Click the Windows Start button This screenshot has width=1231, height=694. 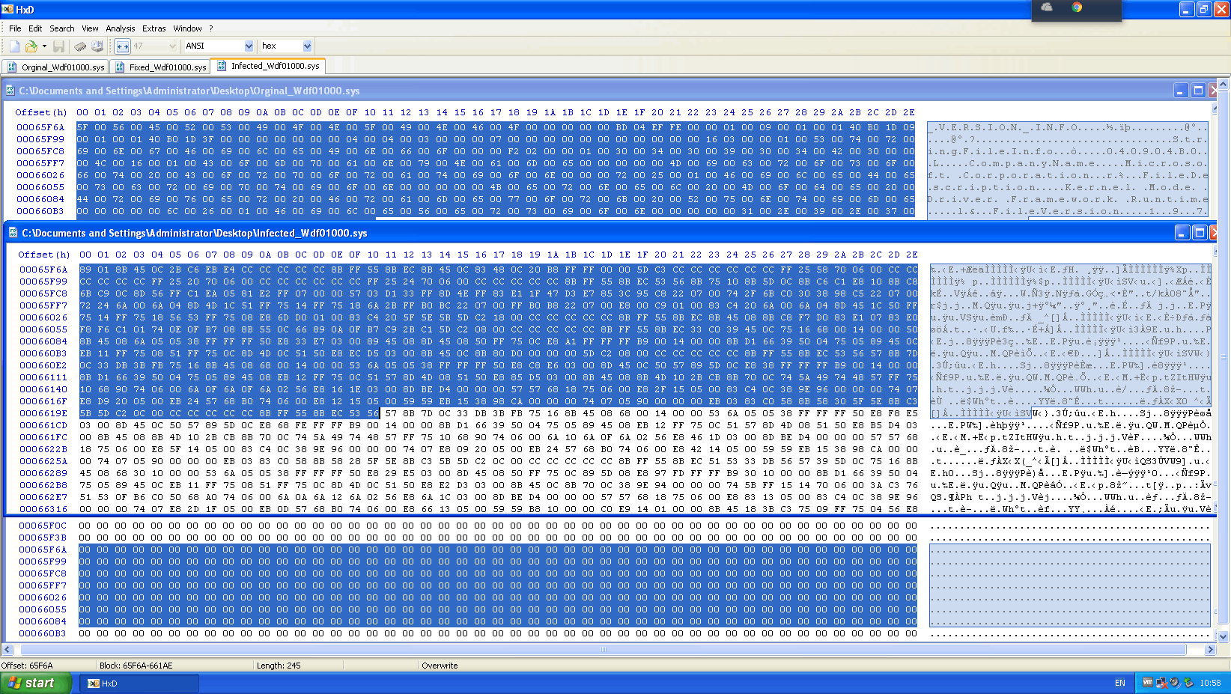point(36,683)
